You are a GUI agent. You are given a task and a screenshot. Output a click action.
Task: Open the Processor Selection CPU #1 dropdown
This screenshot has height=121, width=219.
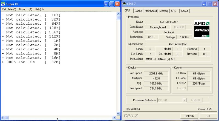point(172,100)
